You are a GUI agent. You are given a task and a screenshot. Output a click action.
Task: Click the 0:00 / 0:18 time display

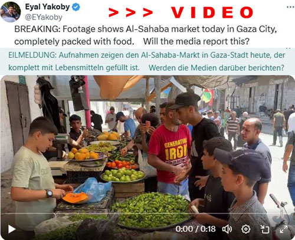click(195, 229)
